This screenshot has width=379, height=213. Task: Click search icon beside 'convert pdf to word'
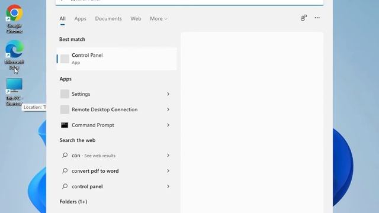[65, 171]
